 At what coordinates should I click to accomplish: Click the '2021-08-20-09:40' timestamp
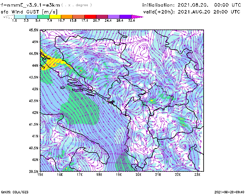229,192
